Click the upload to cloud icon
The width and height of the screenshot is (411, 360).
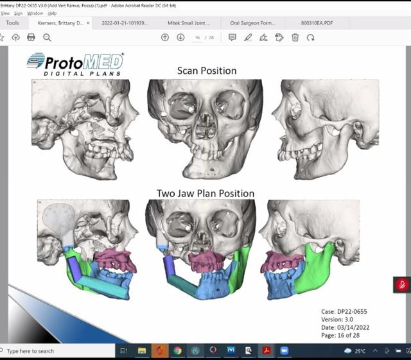(x=15, y=37)
